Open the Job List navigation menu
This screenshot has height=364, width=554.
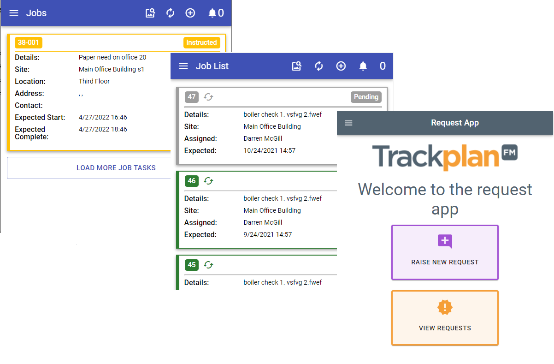coord(183,66)
